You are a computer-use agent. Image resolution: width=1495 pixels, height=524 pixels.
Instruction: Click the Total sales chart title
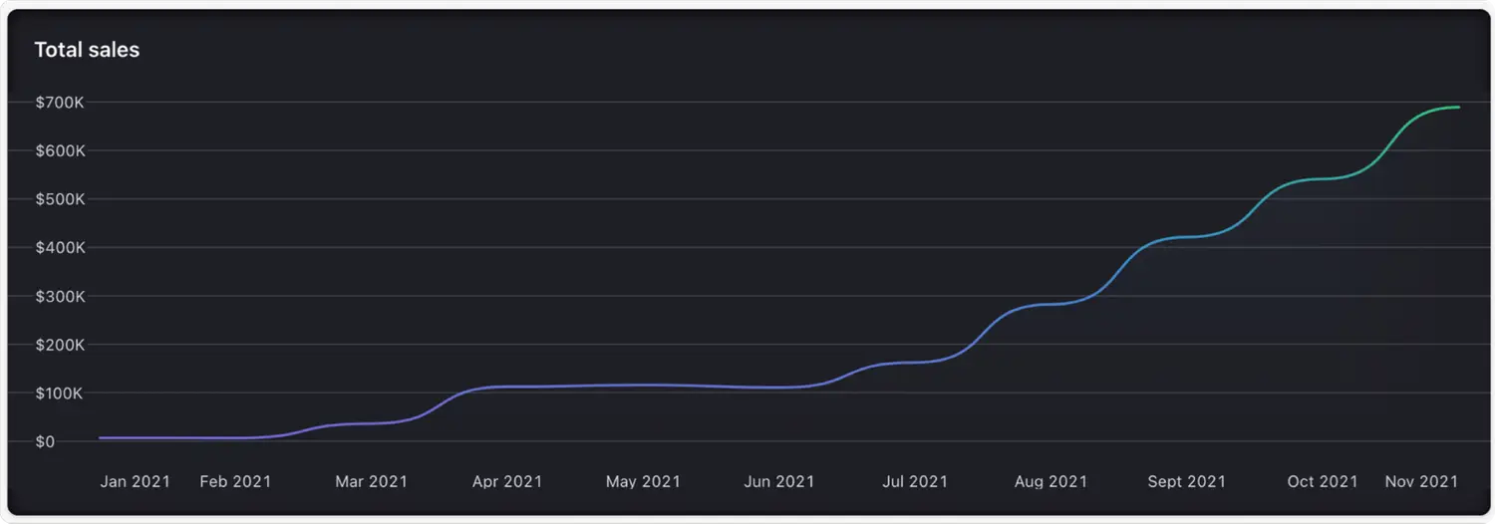(x=87, y=50)
